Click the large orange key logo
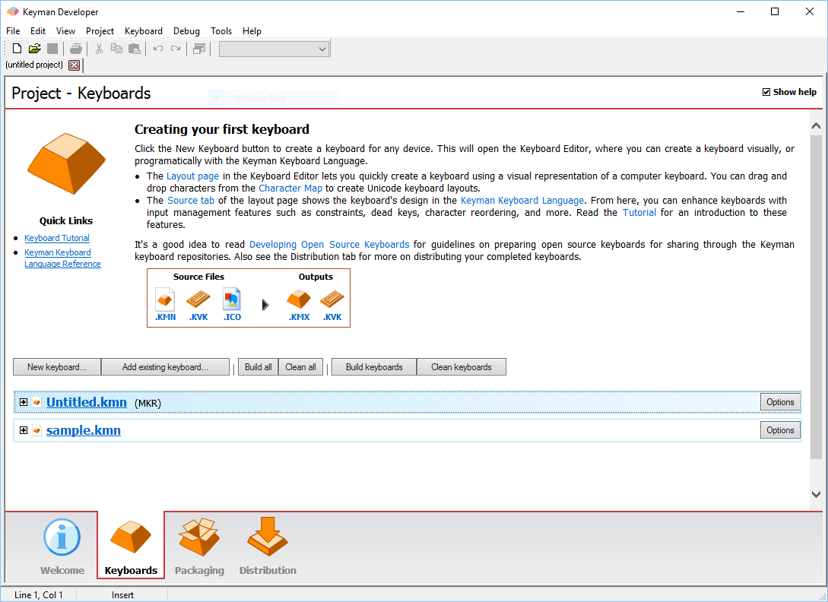The width and height of the screenshot is (828, 602). pyautogui.click(x=66, y=163)
